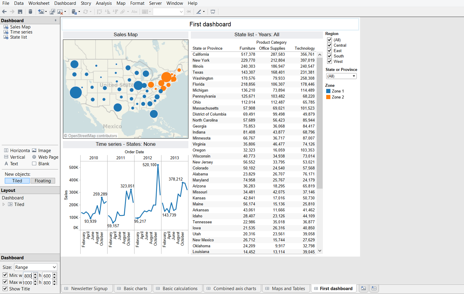Click the Undo back arrow in toolbar
Viewport: 464px width, 294px height.
point(4,12)
